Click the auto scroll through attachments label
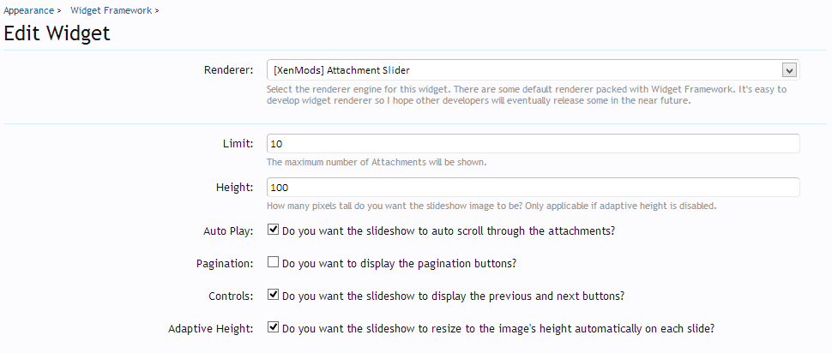832x353 pixels. pos(449,231)
